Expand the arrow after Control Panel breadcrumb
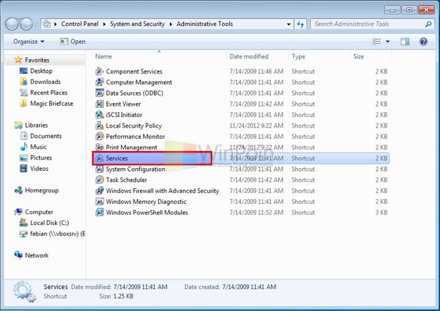 (104, 24)
